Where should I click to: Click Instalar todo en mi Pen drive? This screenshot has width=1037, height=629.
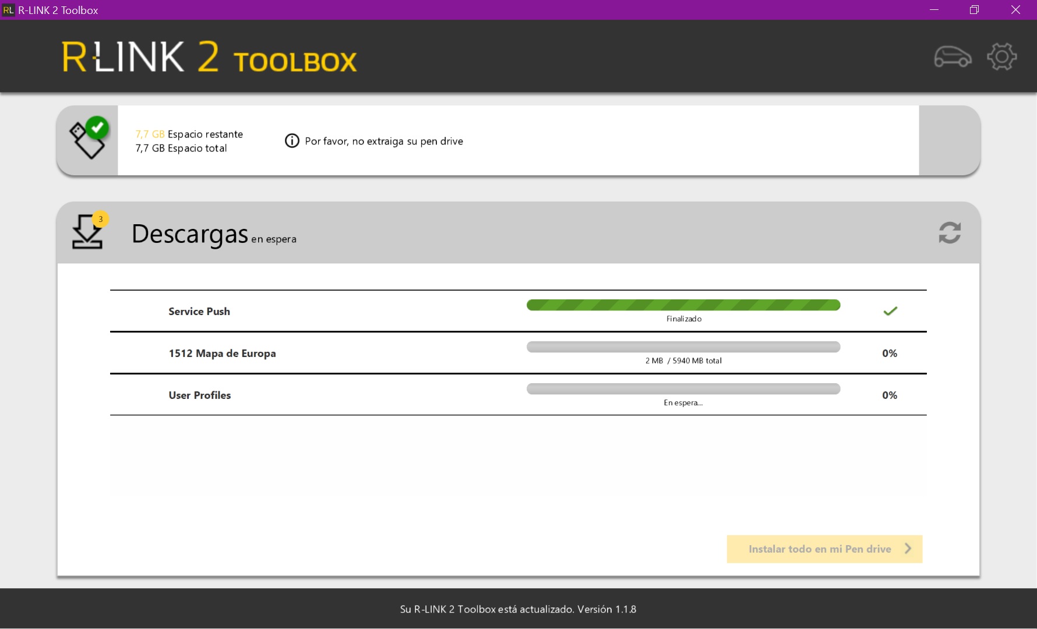pos(824,549)
